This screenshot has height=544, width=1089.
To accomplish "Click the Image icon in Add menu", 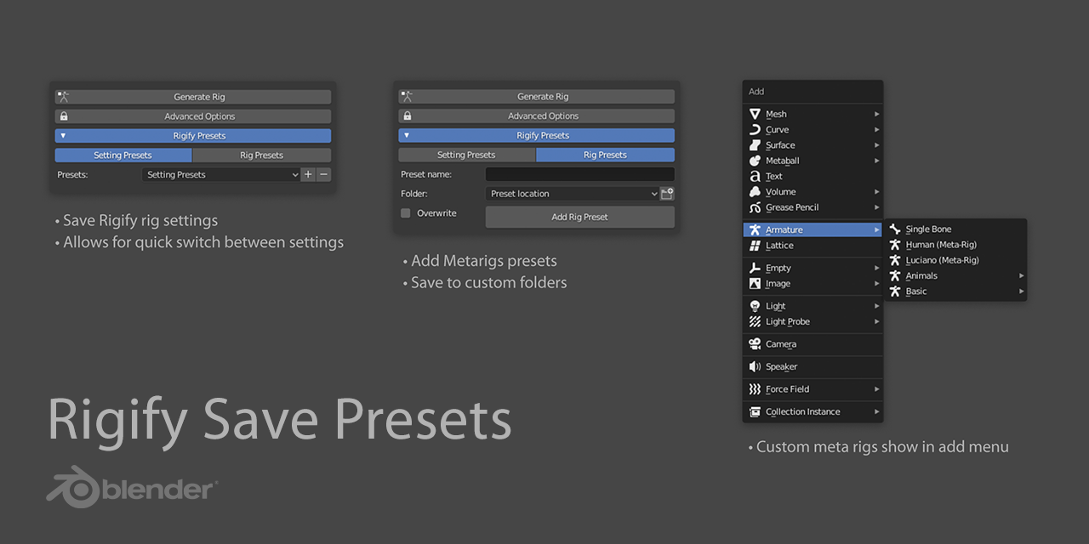I will point(755,283).
